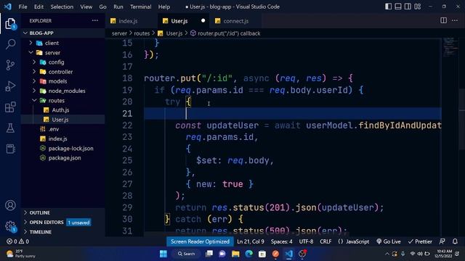Viewport: 465px width, 261px height.
Task: Click the code minimap
Action: pyautogui.click(x=450, y=46)
